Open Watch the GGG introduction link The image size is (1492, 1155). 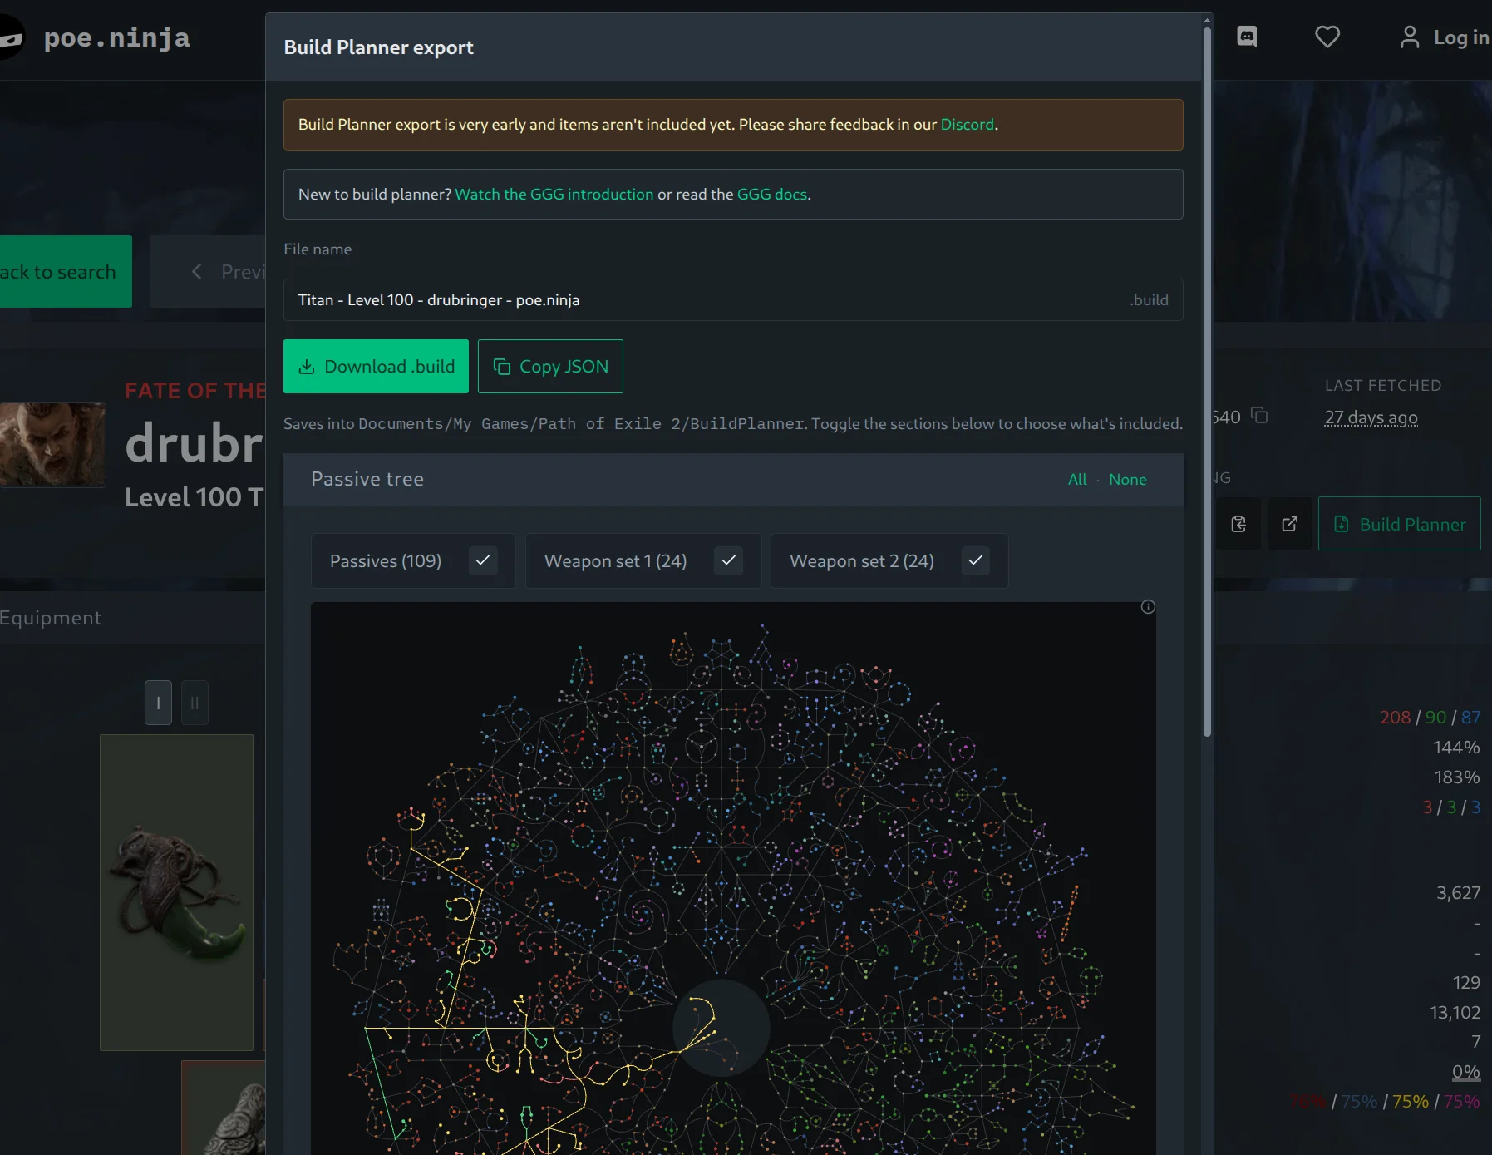point(554,194)
